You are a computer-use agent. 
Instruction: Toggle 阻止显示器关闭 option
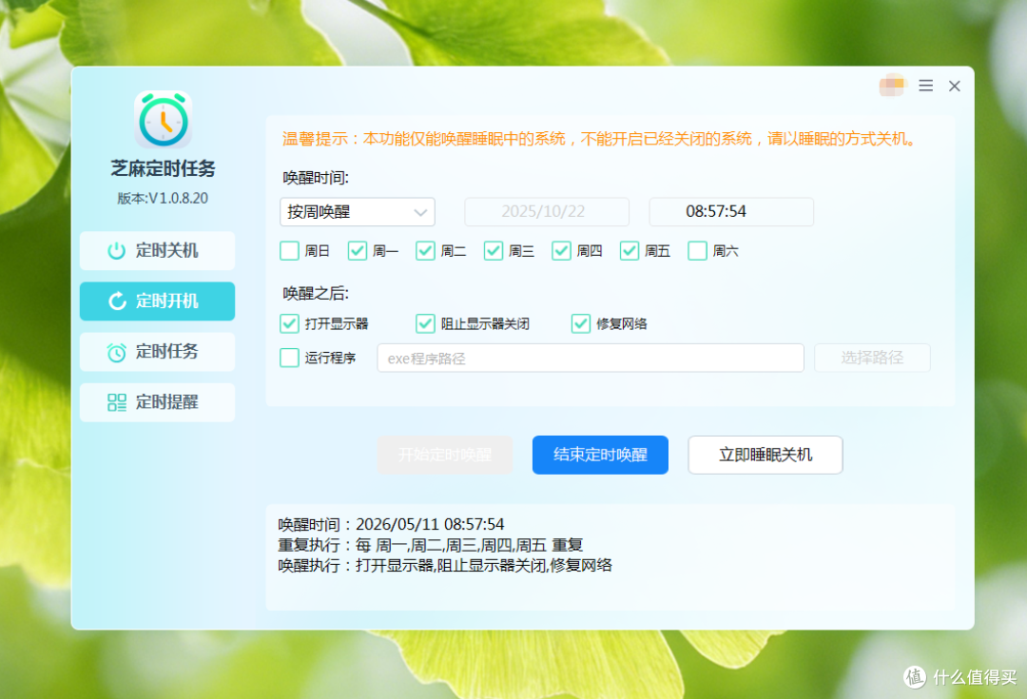click(x=425, y=323)
